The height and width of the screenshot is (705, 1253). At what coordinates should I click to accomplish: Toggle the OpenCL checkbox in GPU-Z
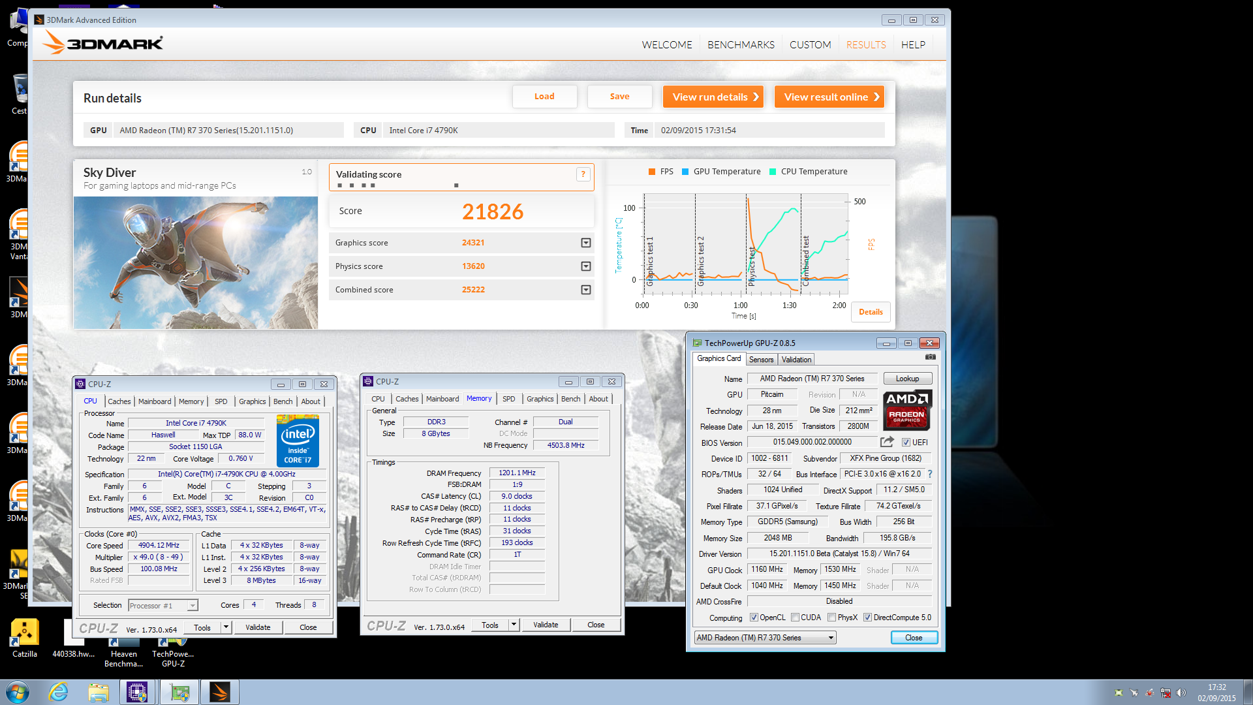pos(754,618)
